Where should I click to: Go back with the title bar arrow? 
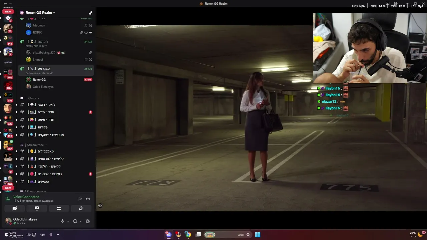tap(5, 3)
